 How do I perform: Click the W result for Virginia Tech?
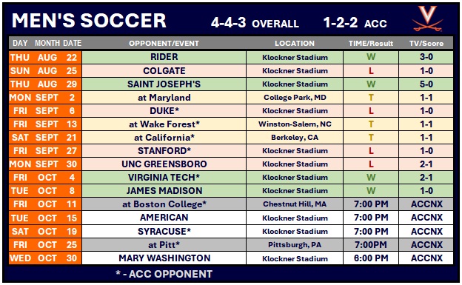(371, 178)
